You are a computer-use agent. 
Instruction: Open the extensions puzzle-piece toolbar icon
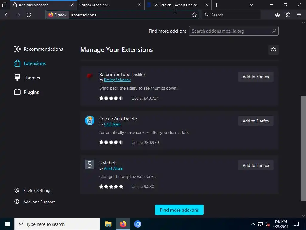coord(288,15)
